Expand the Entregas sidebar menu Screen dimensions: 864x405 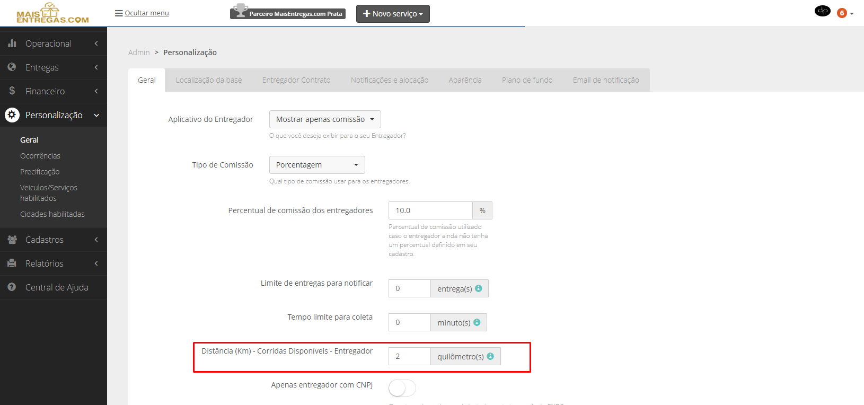point(54,67)
